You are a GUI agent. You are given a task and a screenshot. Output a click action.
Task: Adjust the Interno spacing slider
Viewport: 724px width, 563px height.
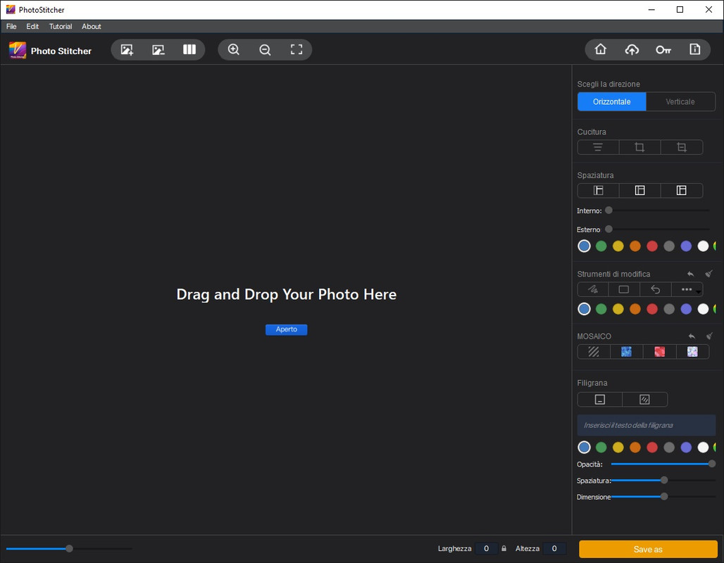pos(609,210)
